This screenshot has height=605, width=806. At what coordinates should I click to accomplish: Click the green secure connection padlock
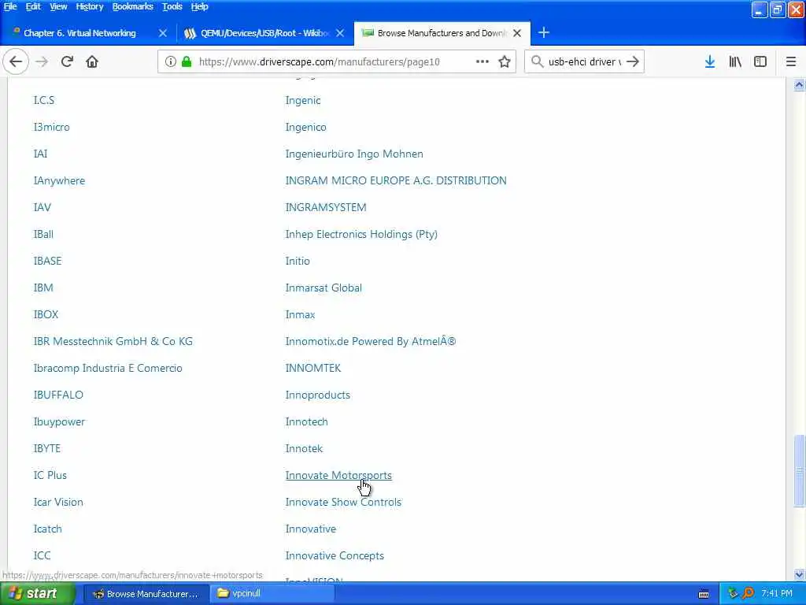[x=187, y=61]
